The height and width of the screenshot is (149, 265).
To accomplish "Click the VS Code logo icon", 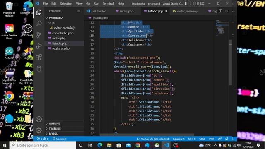I will click(37, 4).
